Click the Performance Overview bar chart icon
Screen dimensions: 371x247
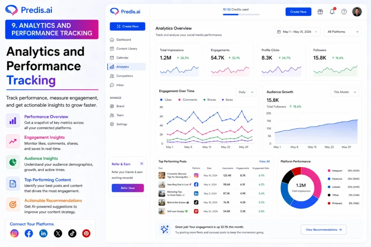(13, 121)
